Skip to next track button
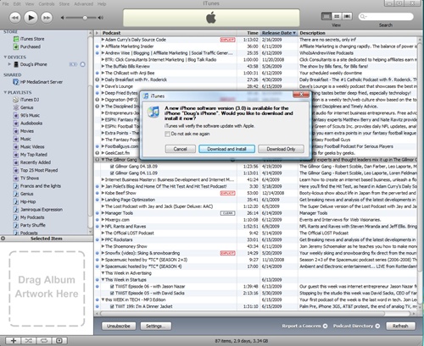The width and height of the screenshot is (424, 346). click(x=47, y=18)
